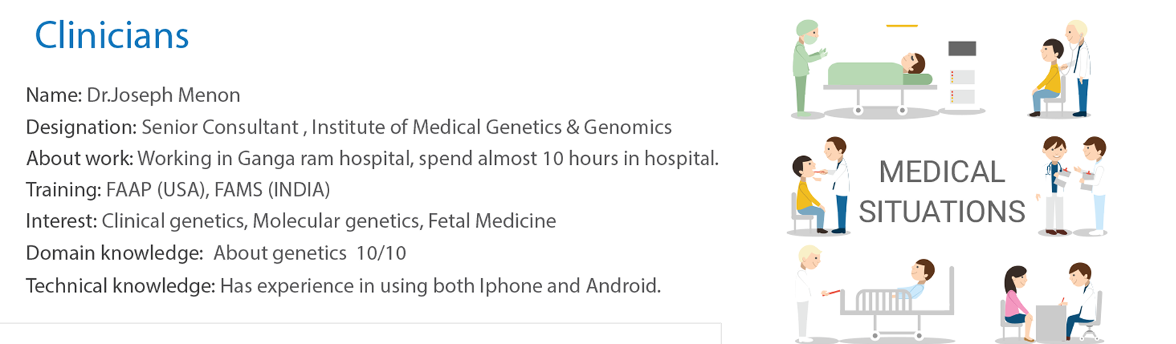Image resolution: width=1176 pixels, height=344 pixels.
Task: Click the doctor with stethoscope illustration
Action: (x=1077, y=66)
